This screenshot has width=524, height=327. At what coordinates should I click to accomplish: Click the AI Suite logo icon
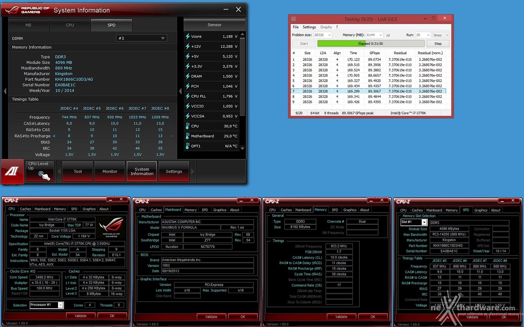pos(12,172)
